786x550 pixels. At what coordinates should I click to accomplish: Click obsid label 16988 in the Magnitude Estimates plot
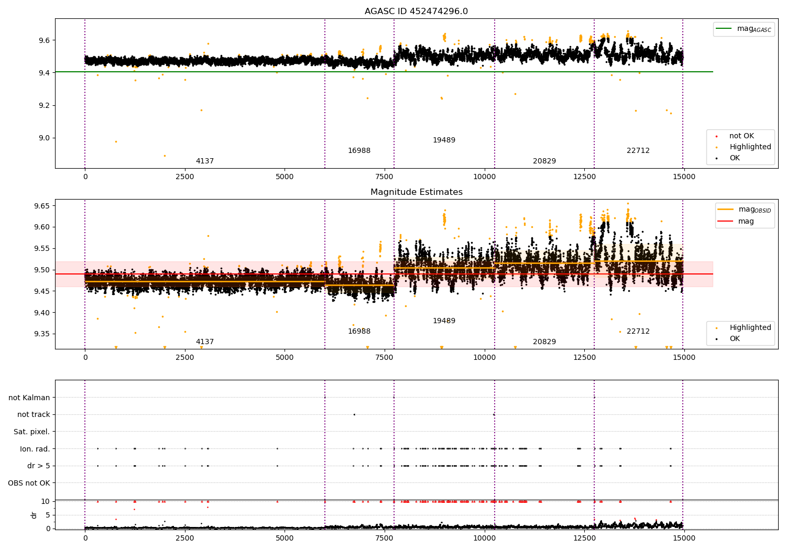point(359,332)
